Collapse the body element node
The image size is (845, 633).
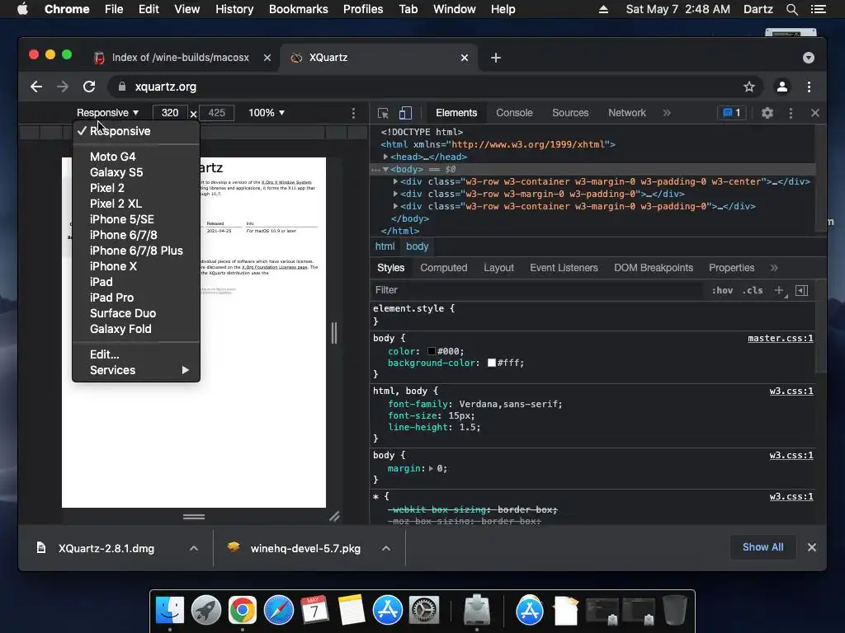(385, 169)
